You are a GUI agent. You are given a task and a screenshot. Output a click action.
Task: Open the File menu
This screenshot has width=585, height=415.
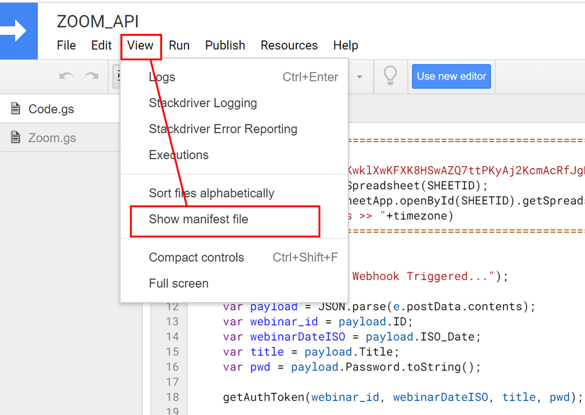point(66,46)
